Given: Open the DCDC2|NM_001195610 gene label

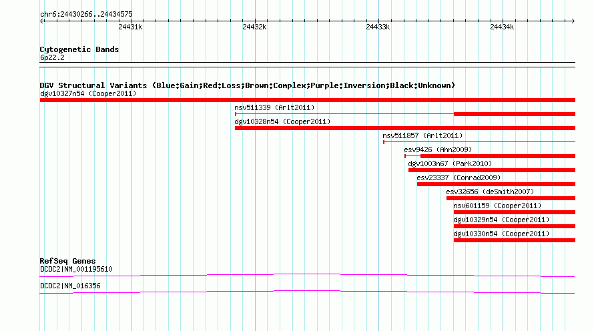Looking at the screenshot, I should pos(76,269).
